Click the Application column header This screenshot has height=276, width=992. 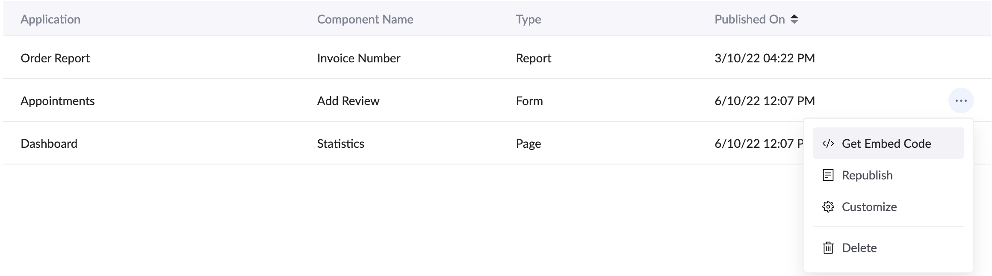(x=50, y=19)
